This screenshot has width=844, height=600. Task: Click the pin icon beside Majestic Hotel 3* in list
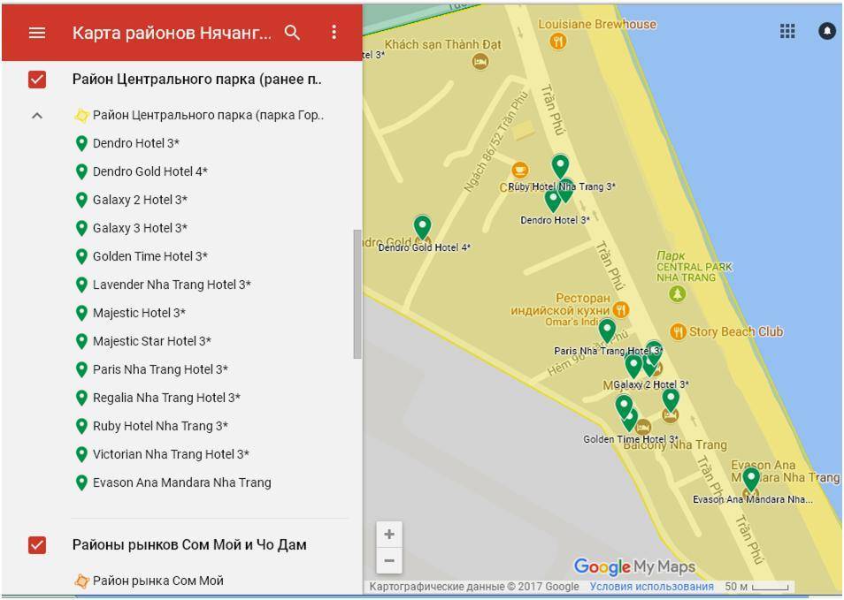click(x=81, y=313)
